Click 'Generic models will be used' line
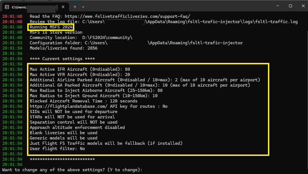Viewport: 308px width, 174px height. tap(63, 138)
